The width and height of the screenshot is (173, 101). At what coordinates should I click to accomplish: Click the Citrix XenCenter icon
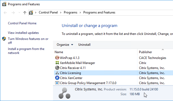tap(57, 78)
